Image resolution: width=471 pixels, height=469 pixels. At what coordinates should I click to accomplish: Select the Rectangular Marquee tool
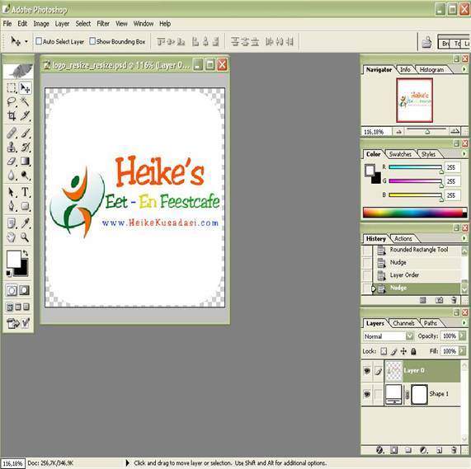tap(12, 88)
